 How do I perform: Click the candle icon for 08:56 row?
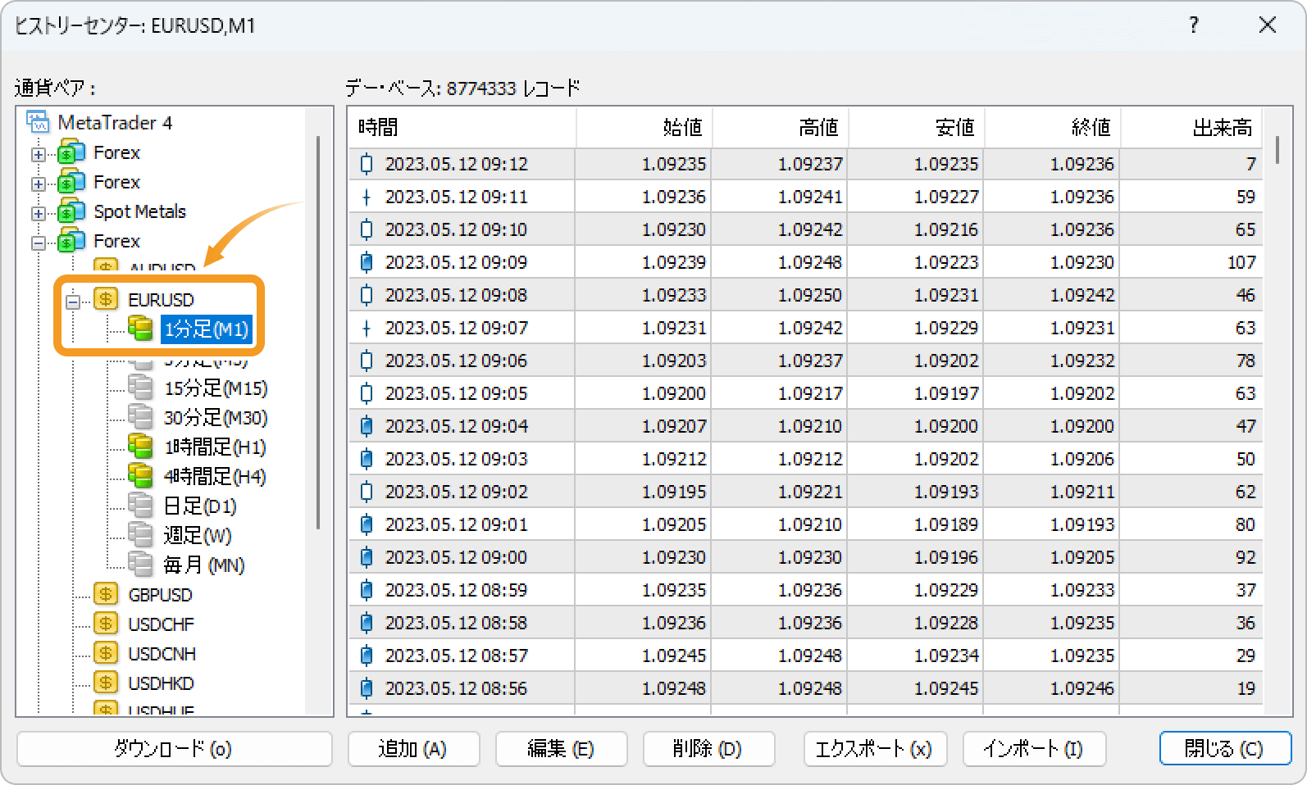pyautogui.click(x=367, y=688)
